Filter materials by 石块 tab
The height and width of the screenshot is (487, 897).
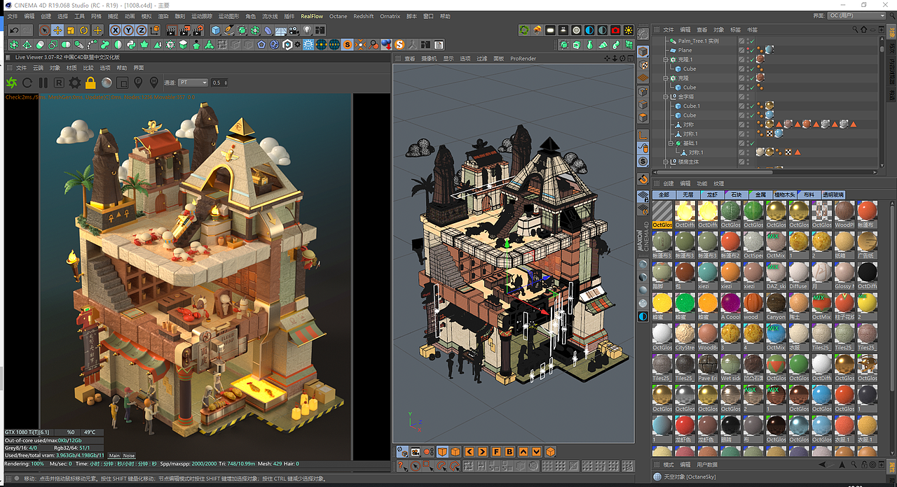coord(735,195)
